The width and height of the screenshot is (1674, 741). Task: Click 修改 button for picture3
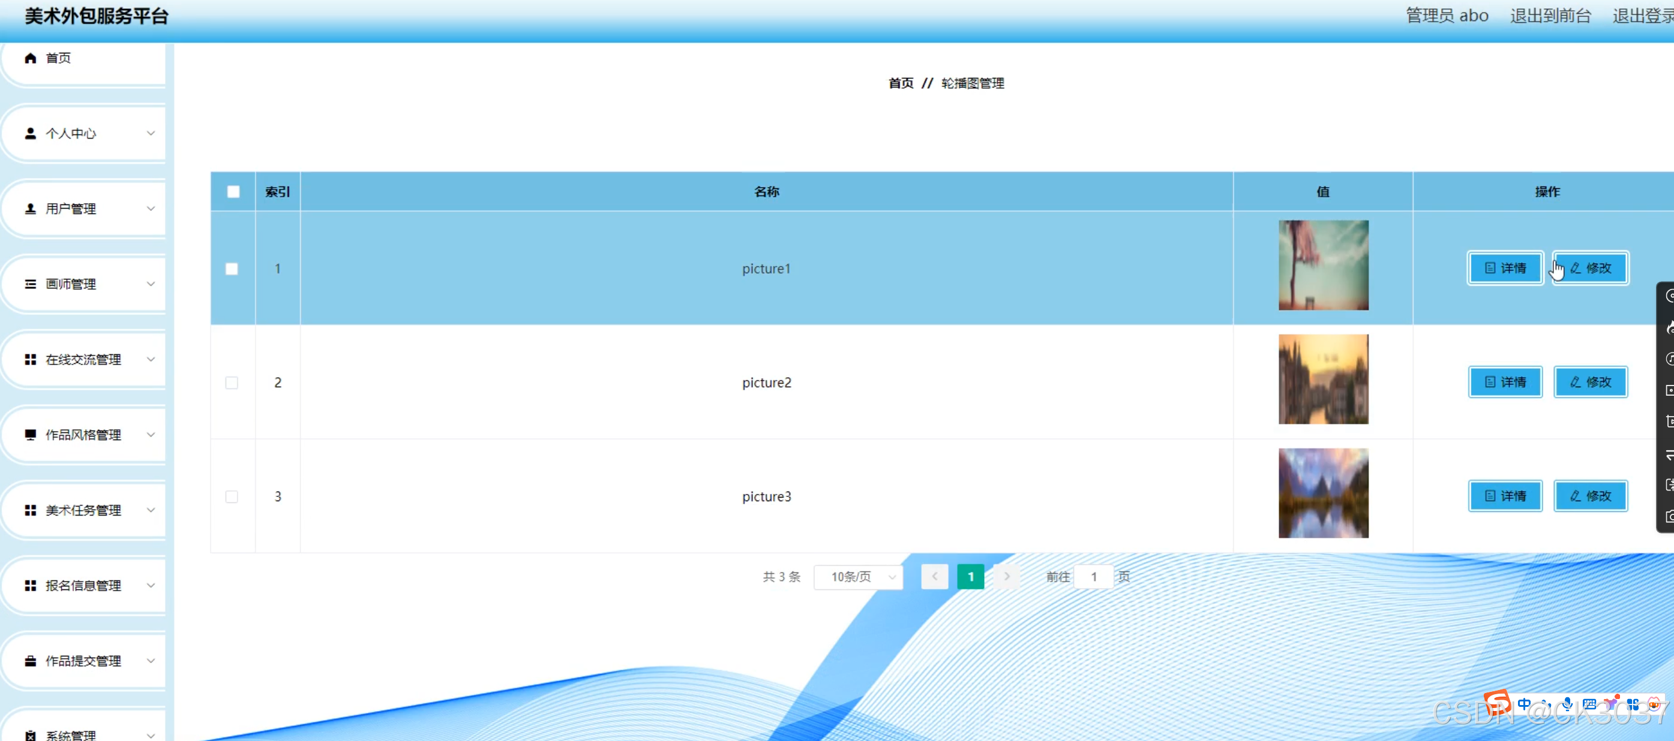(x=1590, y=496)
